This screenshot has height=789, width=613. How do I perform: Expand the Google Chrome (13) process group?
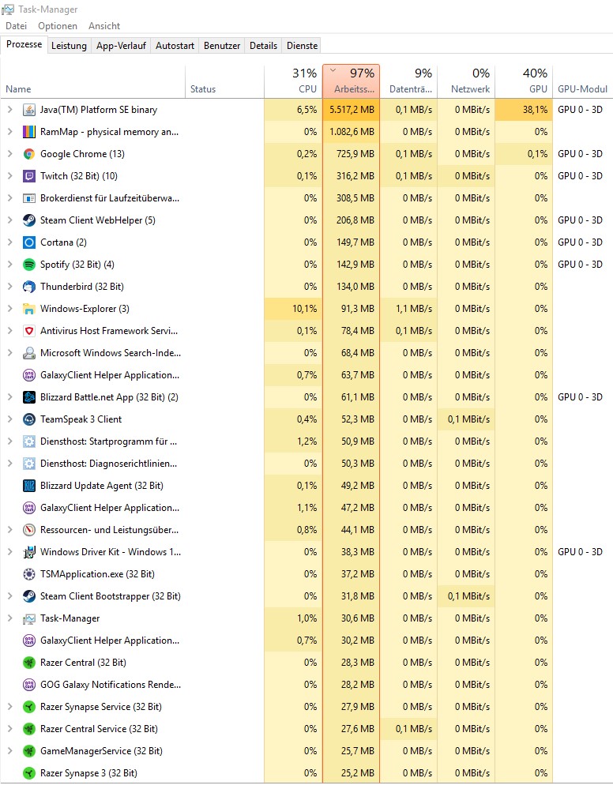(9, 154)
